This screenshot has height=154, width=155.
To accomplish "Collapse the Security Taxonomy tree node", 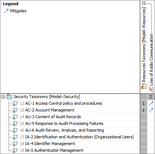I will 3,97.
